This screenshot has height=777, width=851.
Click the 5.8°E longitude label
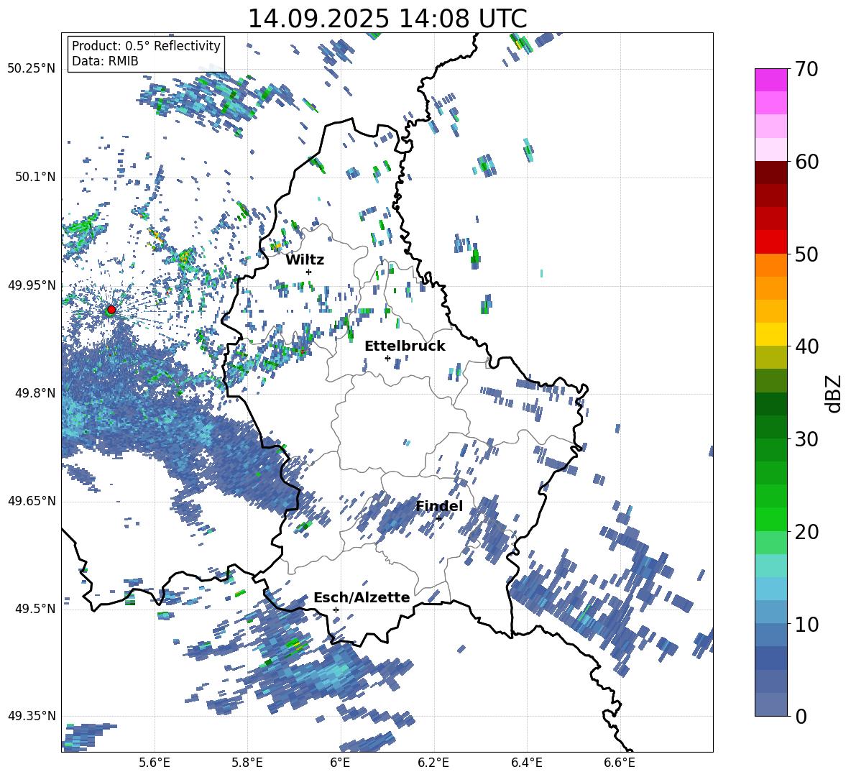click(x=247, y=763)
